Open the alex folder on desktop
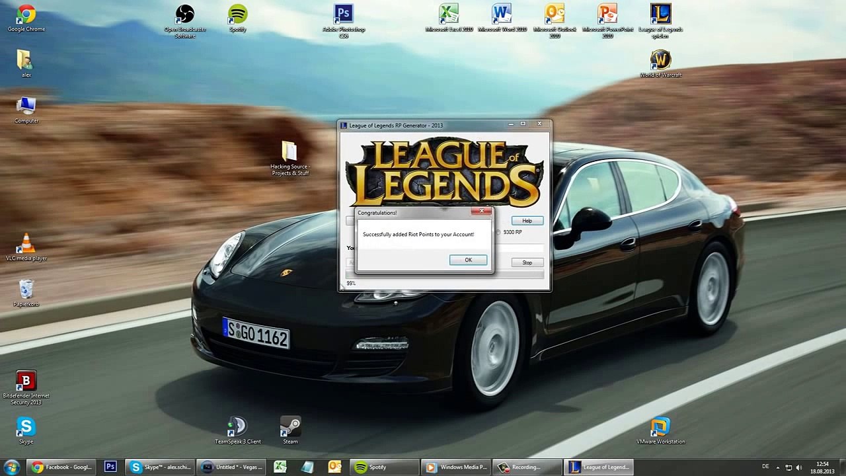 click(x=26, y=63)
